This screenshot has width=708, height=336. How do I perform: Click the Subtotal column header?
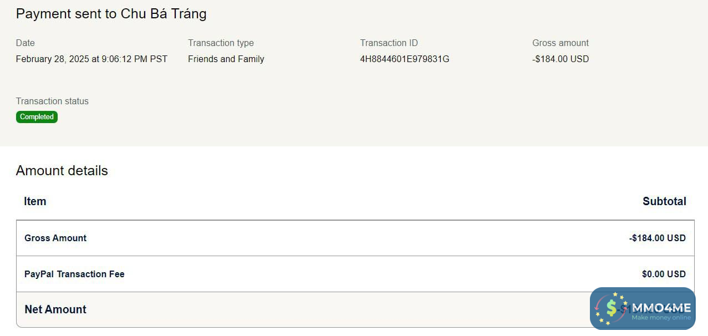(664, 201)
